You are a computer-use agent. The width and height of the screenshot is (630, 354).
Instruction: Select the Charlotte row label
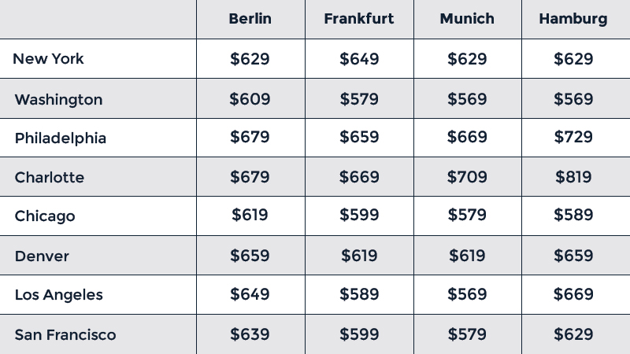click(50, 177)
